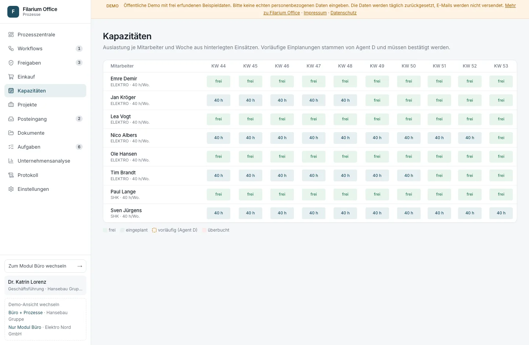Screen dimensions: 529x345
Task: Click Sven Jürgens' KW 53 40 h cell
Action: pos(501,213)
